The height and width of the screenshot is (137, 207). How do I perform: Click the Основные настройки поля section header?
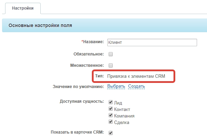40,25
